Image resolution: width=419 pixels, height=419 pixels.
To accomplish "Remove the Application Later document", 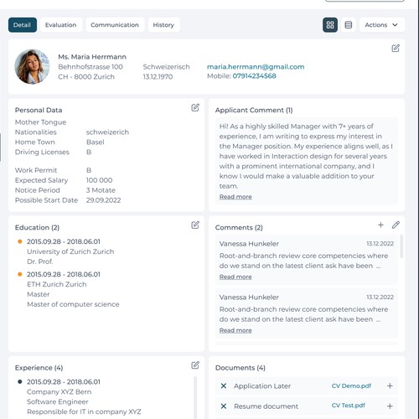I will coord(224,385).
